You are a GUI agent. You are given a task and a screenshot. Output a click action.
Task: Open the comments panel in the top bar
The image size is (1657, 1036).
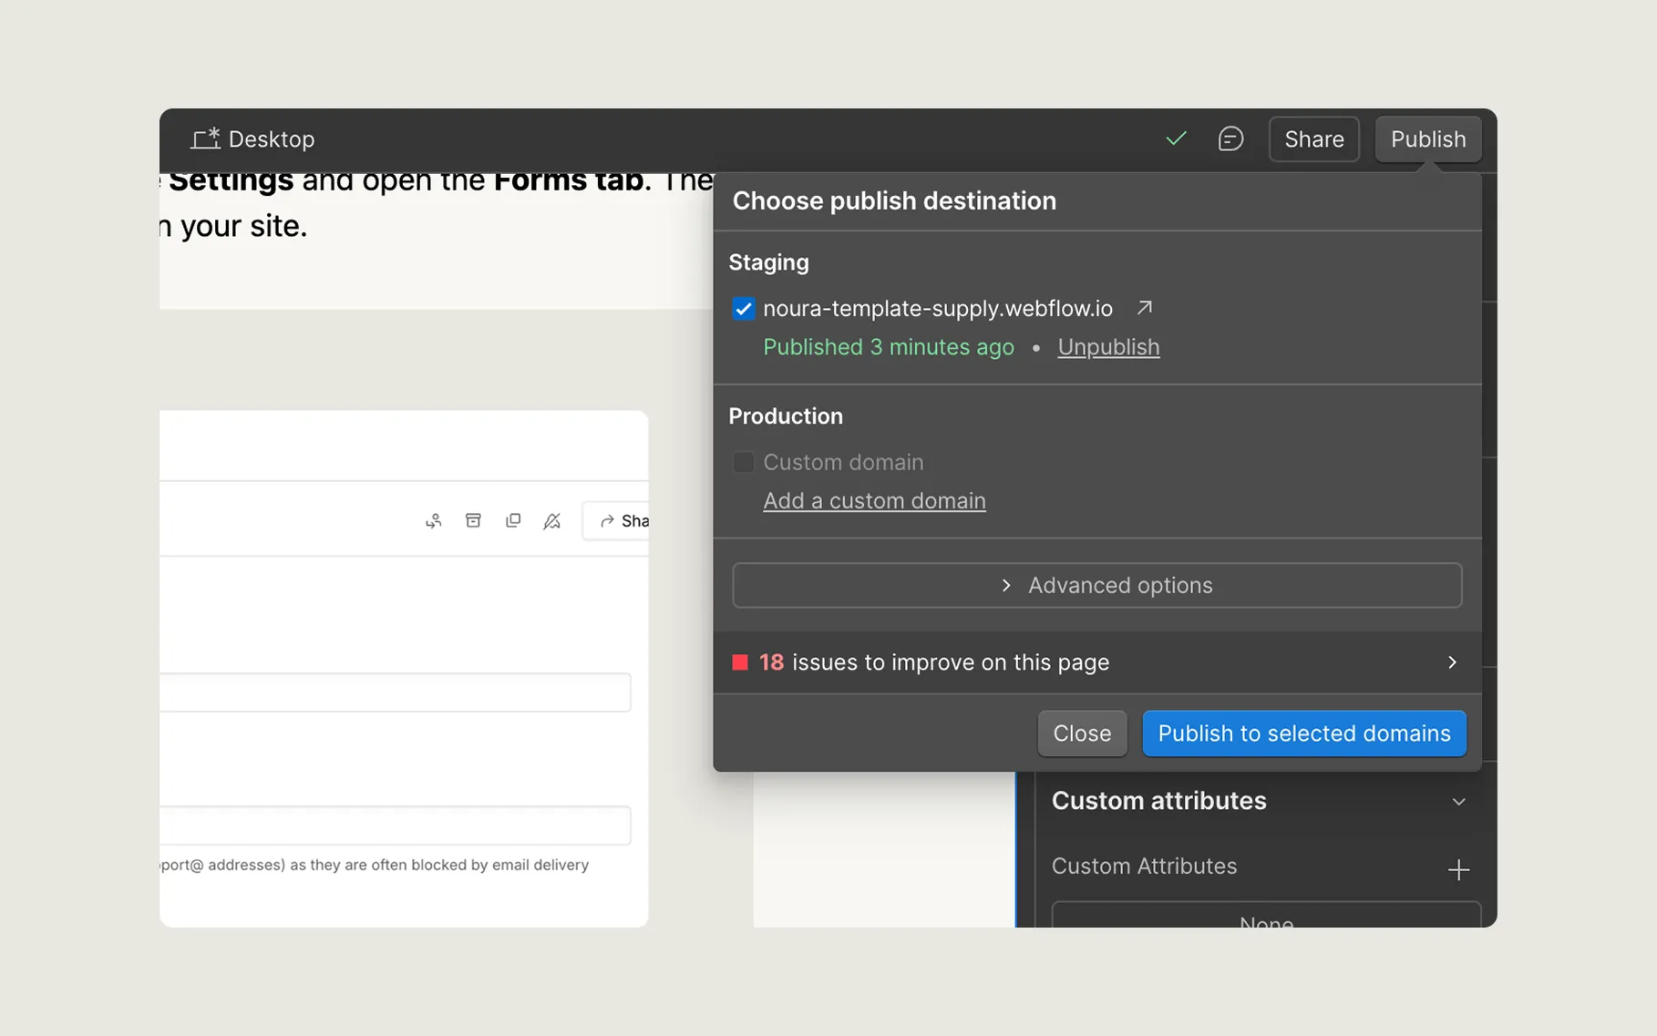[1230, 138]
